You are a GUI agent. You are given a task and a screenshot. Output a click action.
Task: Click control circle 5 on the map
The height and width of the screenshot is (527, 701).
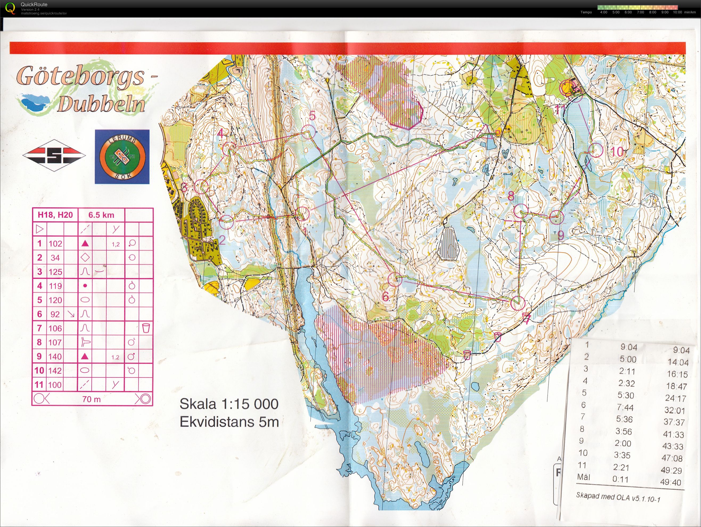(308, 132)
